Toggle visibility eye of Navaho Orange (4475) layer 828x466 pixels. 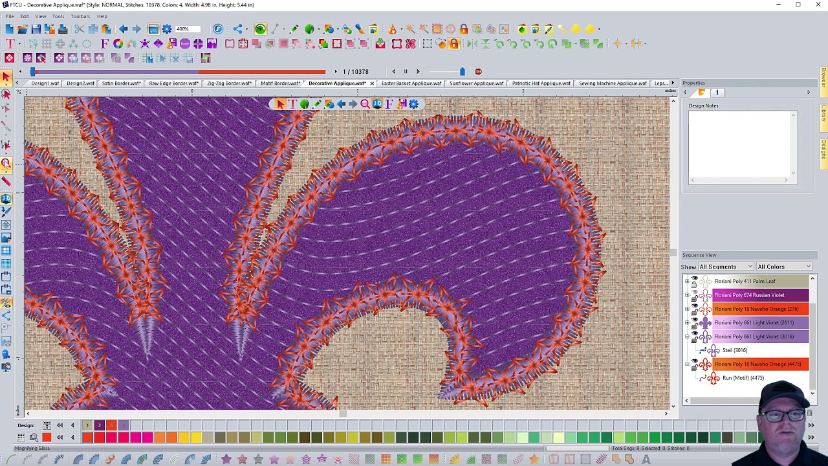click(695, 361)
